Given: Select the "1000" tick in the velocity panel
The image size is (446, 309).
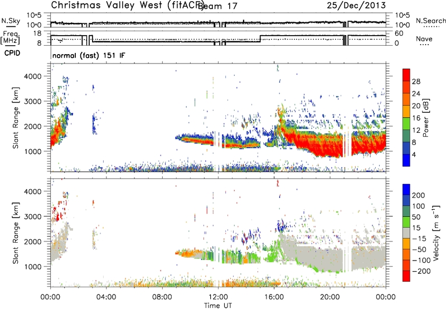Looking at the screenshot, I should [x=33, y=267].
